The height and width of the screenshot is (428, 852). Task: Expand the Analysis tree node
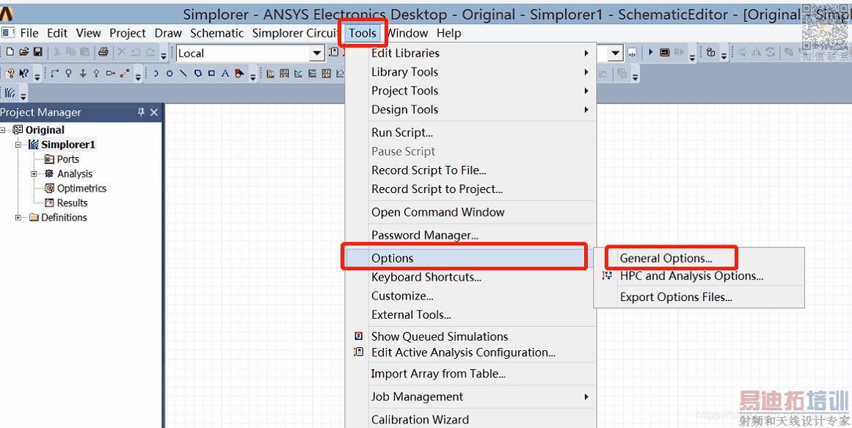coord(34,174)
